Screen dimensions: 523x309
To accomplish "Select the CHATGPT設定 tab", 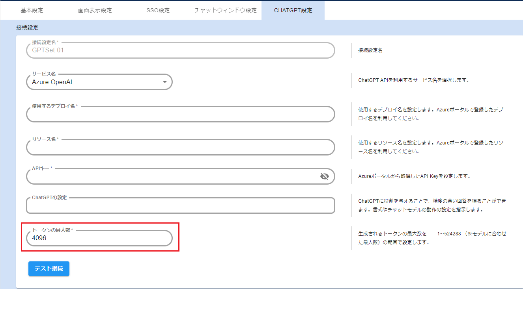I will click(x=293, y=10).
